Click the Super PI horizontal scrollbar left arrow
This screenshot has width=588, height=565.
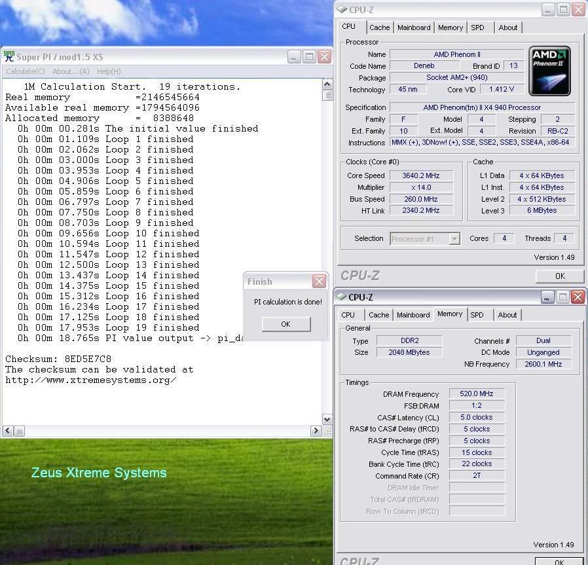point(8,431)
